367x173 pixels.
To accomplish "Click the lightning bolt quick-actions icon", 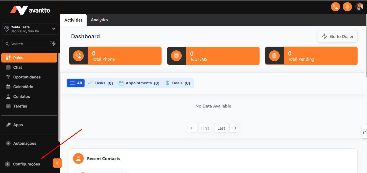I will [x=53, y=44].
